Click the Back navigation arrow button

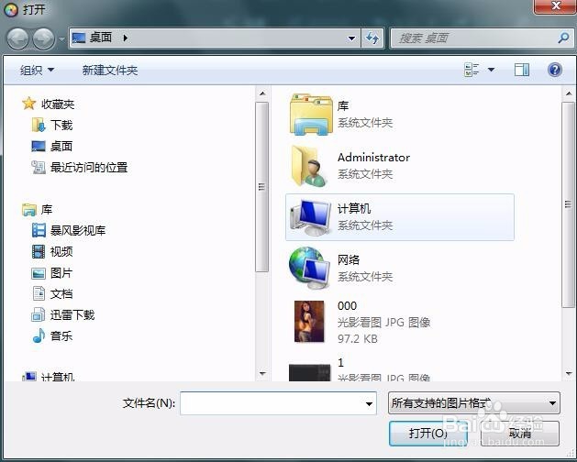[17, 38]
